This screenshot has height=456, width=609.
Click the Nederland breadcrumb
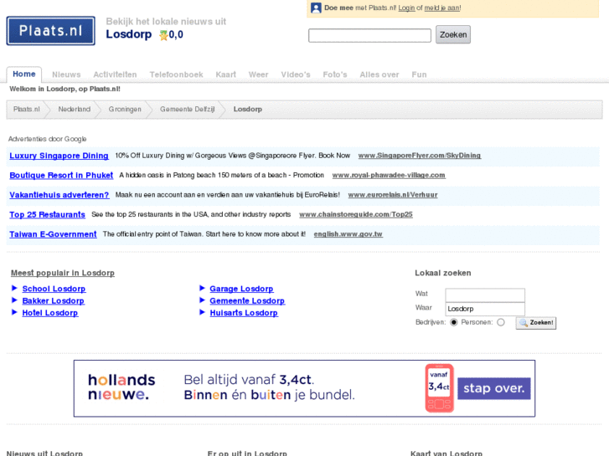(75, 109)
